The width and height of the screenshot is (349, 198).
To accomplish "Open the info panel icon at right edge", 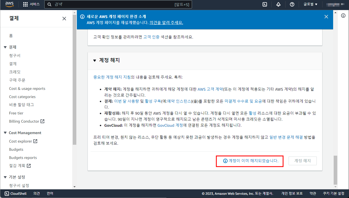I will click(343, 16).
